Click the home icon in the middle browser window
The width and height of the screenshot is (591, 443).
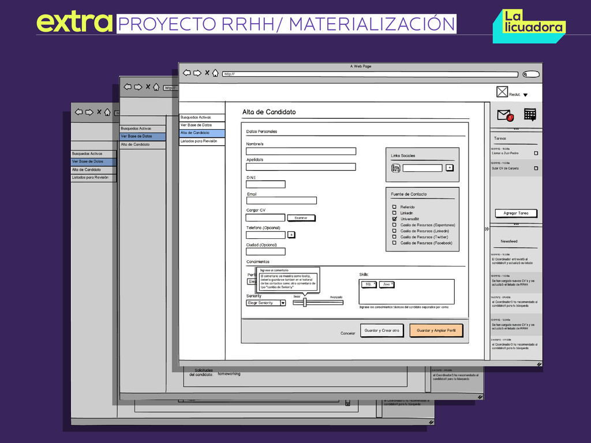[x=156, y=87]
